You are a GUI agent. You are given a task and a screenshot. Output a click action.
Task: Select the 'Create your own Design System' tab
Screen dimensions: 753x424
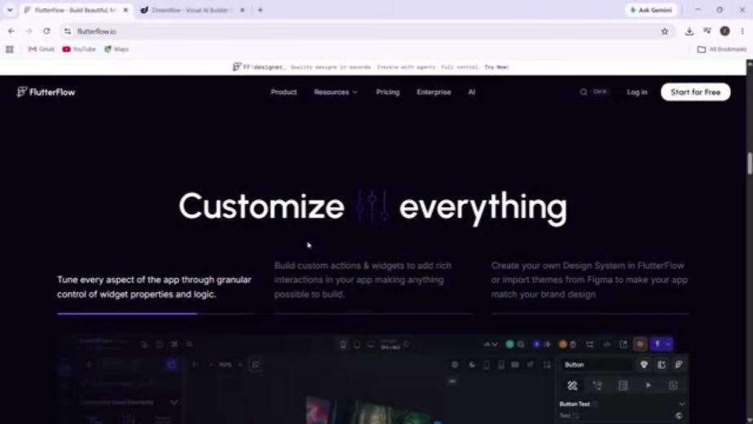[590, 287]
